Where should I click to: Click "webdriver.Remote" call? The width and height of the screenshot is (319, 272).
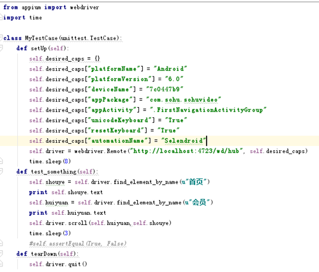coord(100,151)
